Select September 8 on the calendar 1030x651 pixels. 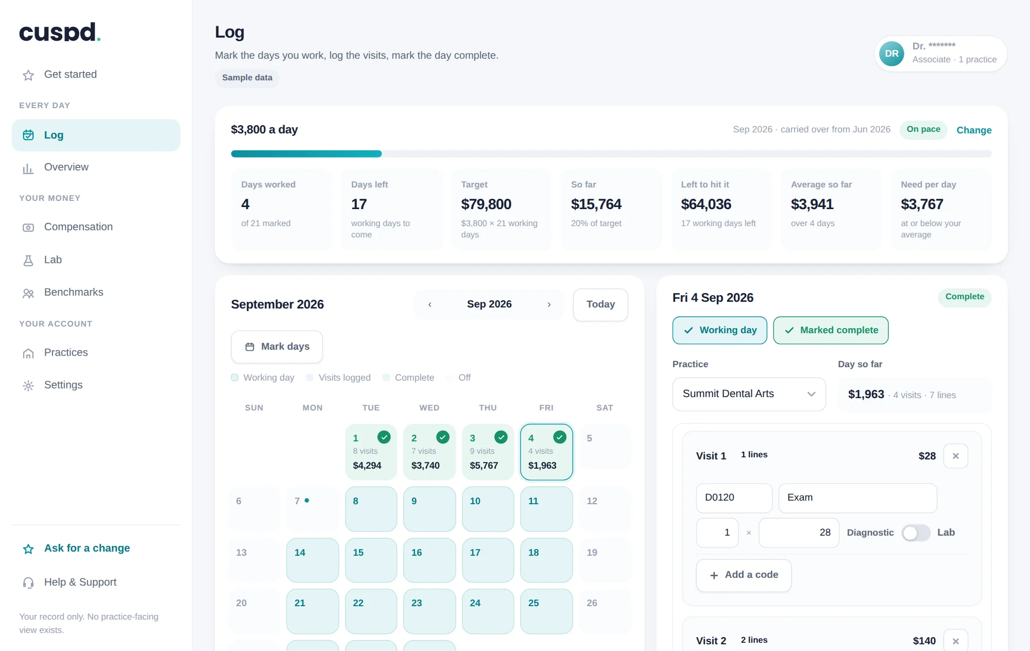tap(371, 509)
